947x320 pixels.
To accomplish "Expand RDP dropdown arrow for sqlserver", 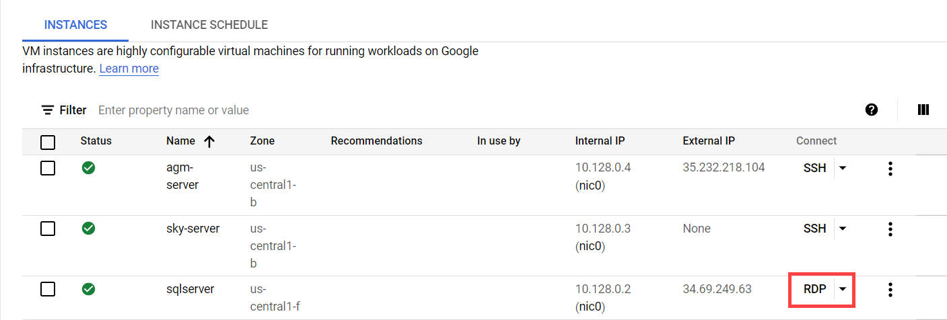I will (x=843, y=290).
